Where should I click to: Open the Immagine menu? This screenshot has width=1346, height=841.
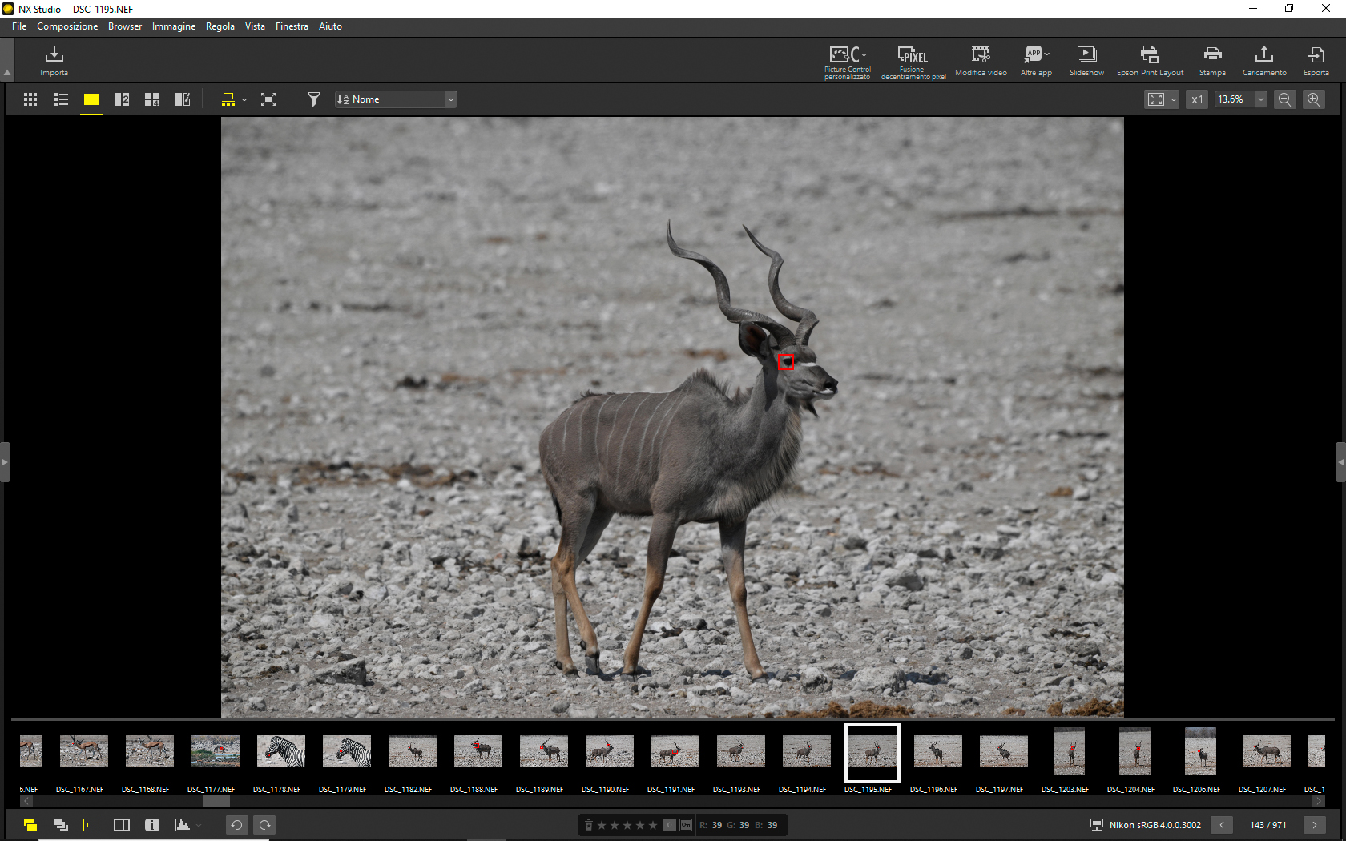point(173,26)
